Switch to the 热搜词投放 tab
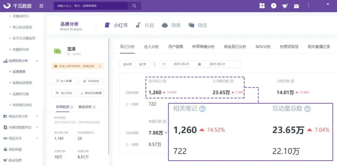Viewport: 337px width, 166px height. pyautogui.click(x=289, y=47)
